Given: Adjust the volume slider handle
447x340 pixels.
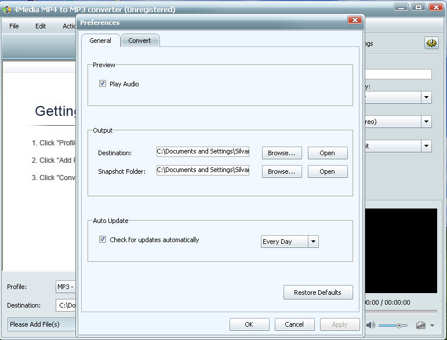Looking at the screenshot, I should 399,325.
